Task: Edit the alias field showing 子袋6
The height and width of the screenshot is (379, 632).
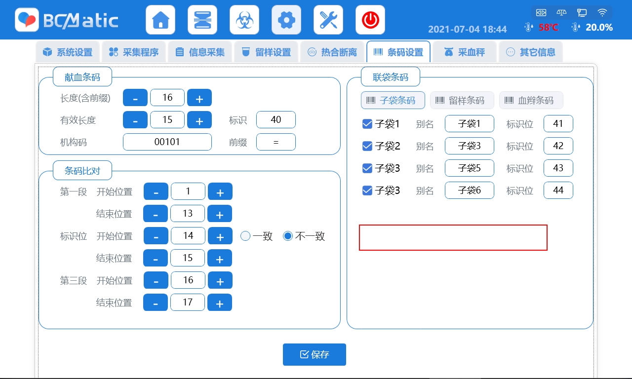Action: tap(470, 190)
